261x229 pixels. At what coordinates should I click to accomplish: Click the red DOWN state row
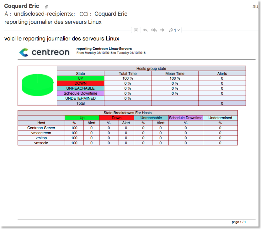80,83
